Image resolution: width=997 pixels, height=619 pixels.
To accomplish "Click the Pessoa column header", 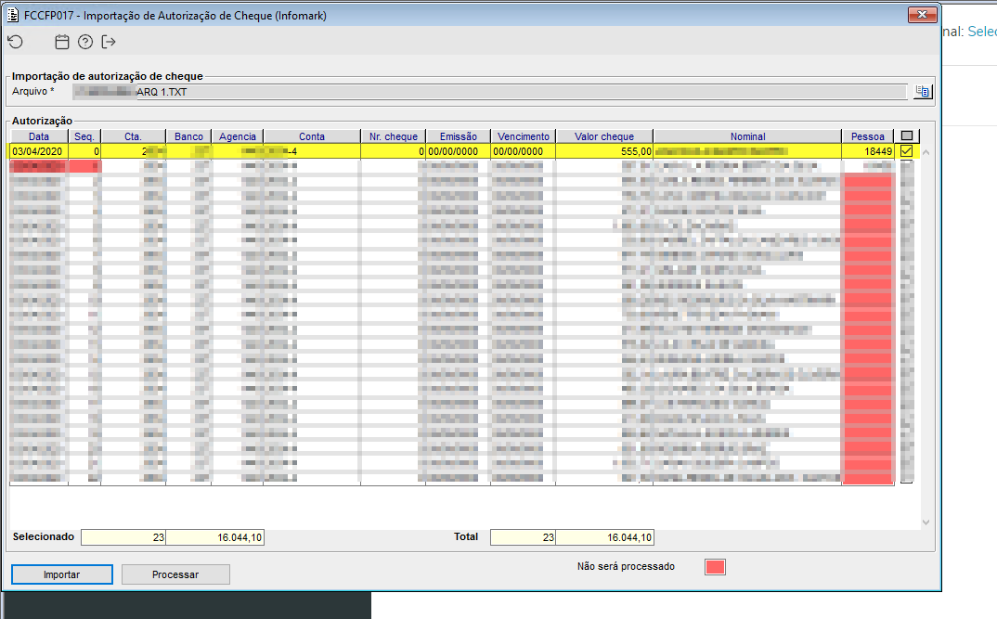I will click(x=868, y=136).
